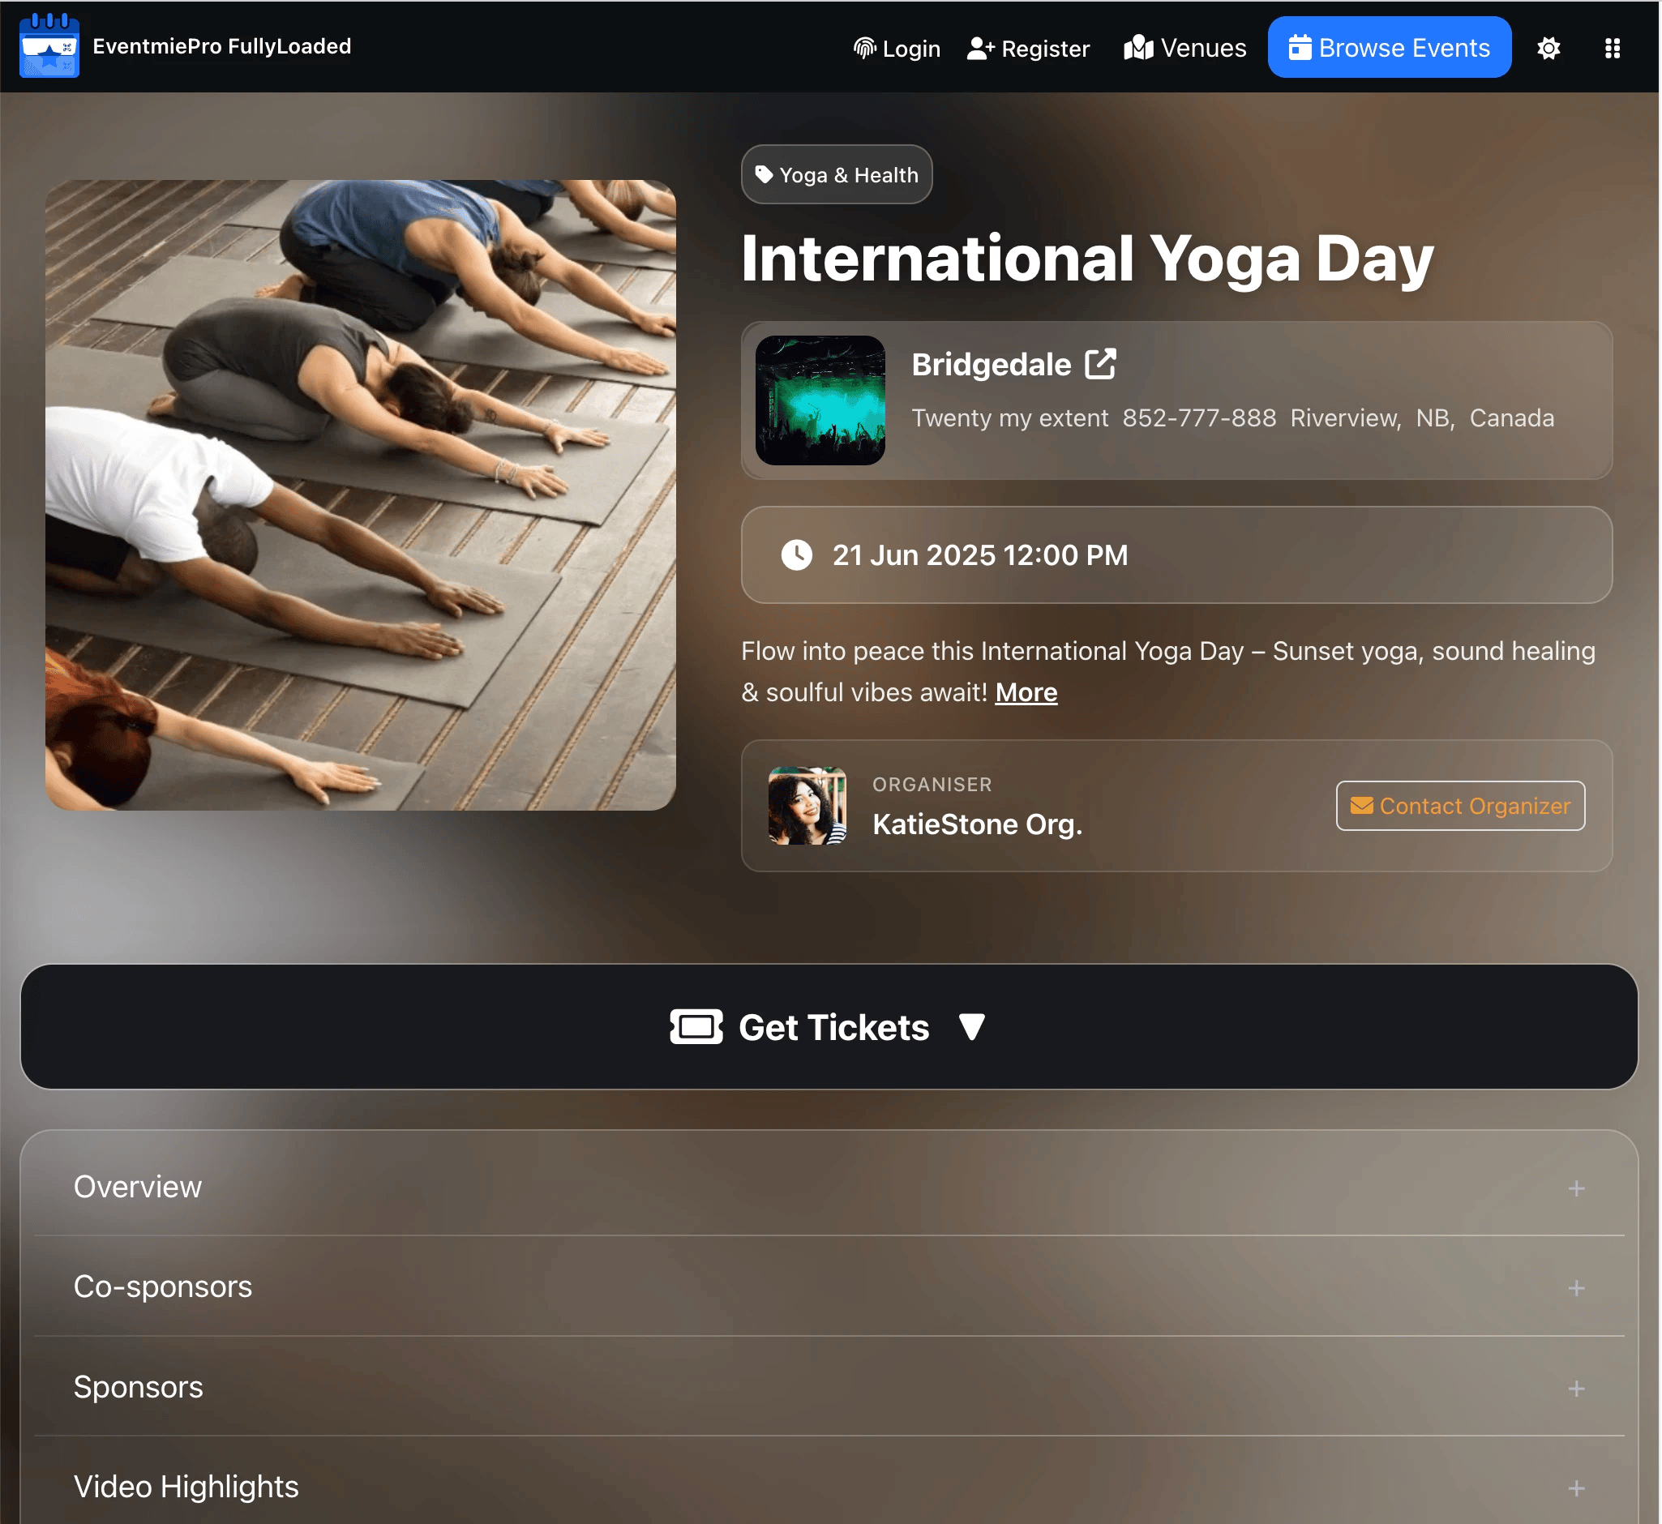Click the Contact Organizer button
Screen dimensions: 1662x1524
(1462, 807)
